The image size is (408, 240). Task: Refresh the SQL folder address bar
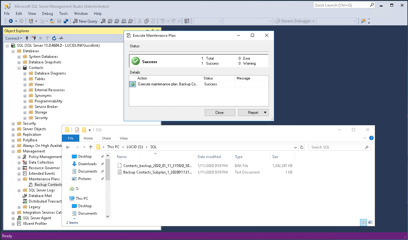pos(302,147)
